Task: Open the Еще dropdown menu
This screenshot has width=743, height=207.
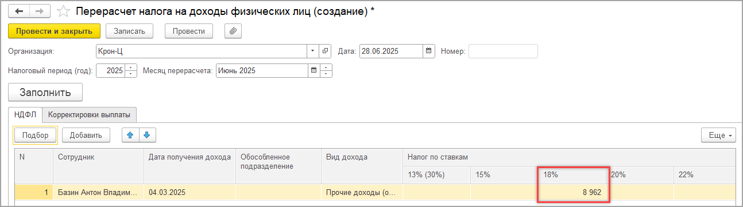Action: (x=718, y=135)
